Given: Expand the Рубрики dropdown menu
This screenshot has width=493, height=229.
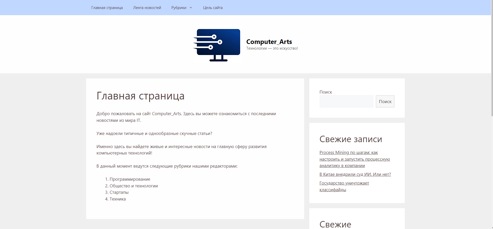Looking at the screenshot, I should point(182,8).
